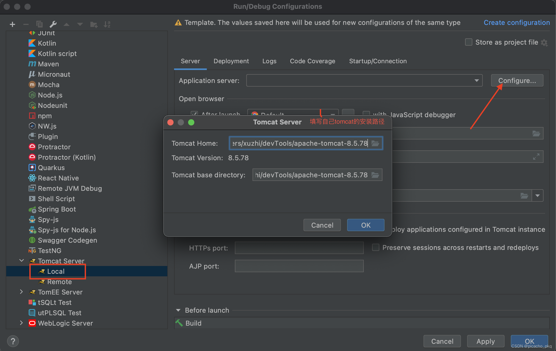This screenshot has width=556, height=351.
Task: Create new folder toolbar icon
Action: coord(94,25)
